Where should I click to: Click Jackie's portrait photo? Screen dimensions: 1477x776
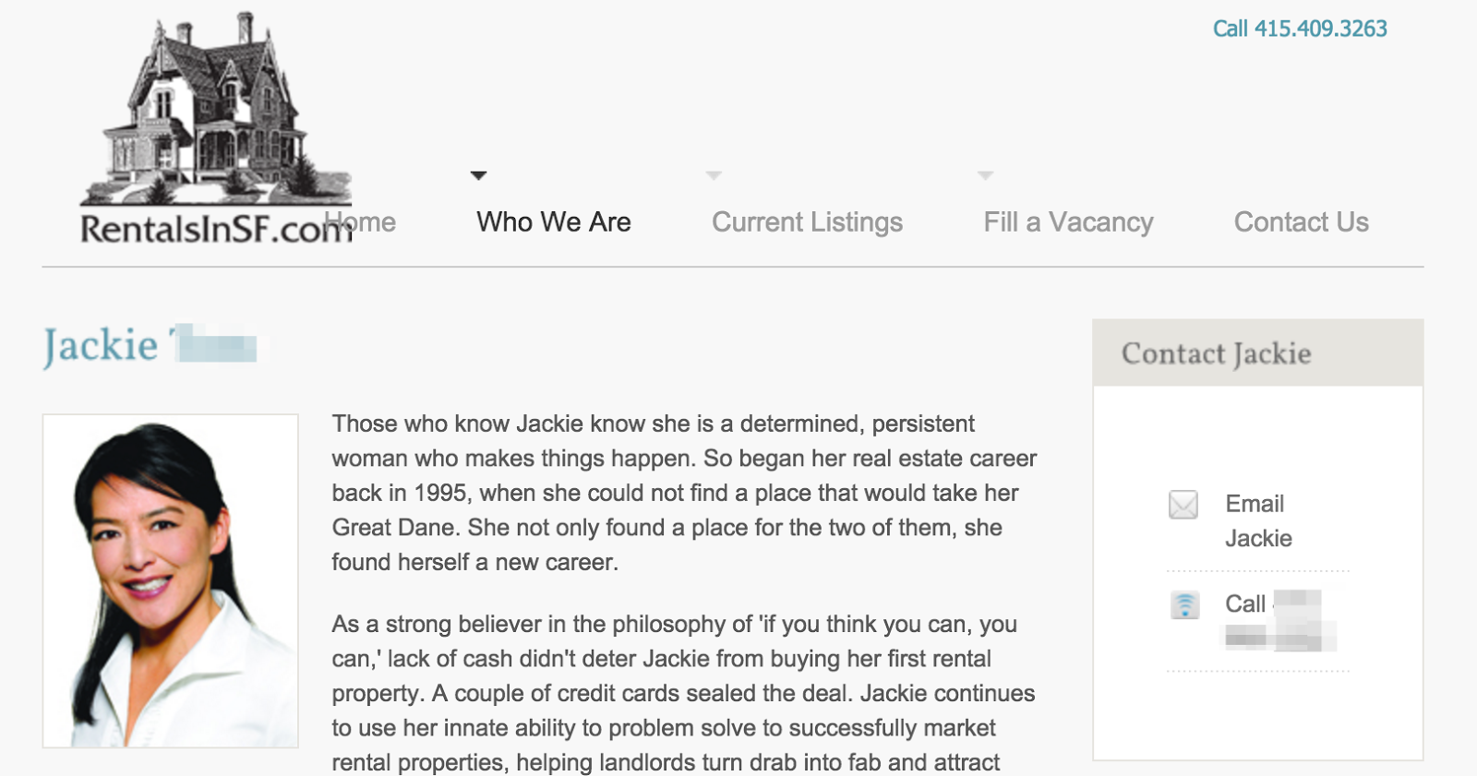click(x=171, y=580)
